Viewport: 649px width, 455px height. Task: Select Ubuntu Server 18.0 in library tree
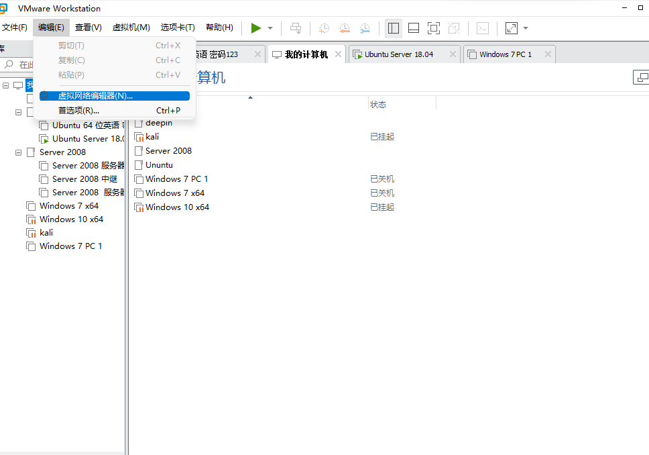point(82,138)
